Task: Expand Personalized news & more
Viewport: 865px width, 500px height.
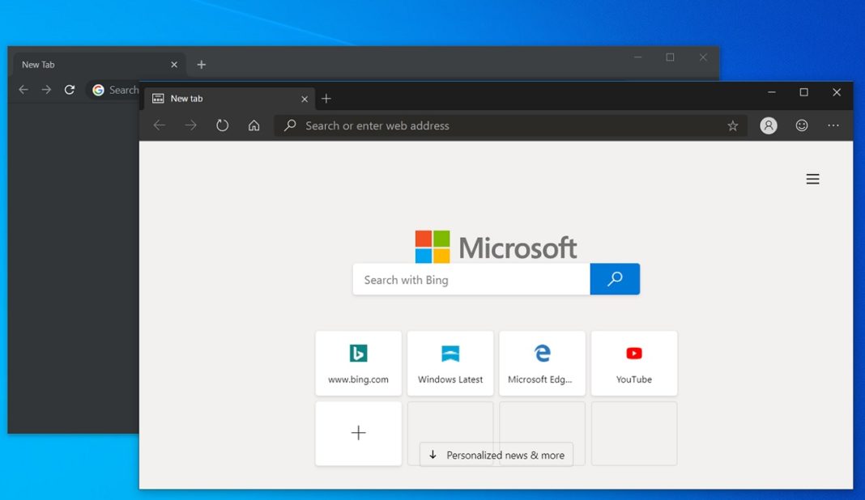Action: [x=496, y=455]
